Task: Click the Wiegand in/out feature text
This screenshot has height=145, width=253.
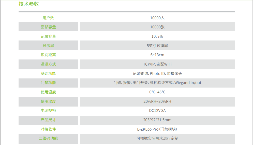Action: 188,83
